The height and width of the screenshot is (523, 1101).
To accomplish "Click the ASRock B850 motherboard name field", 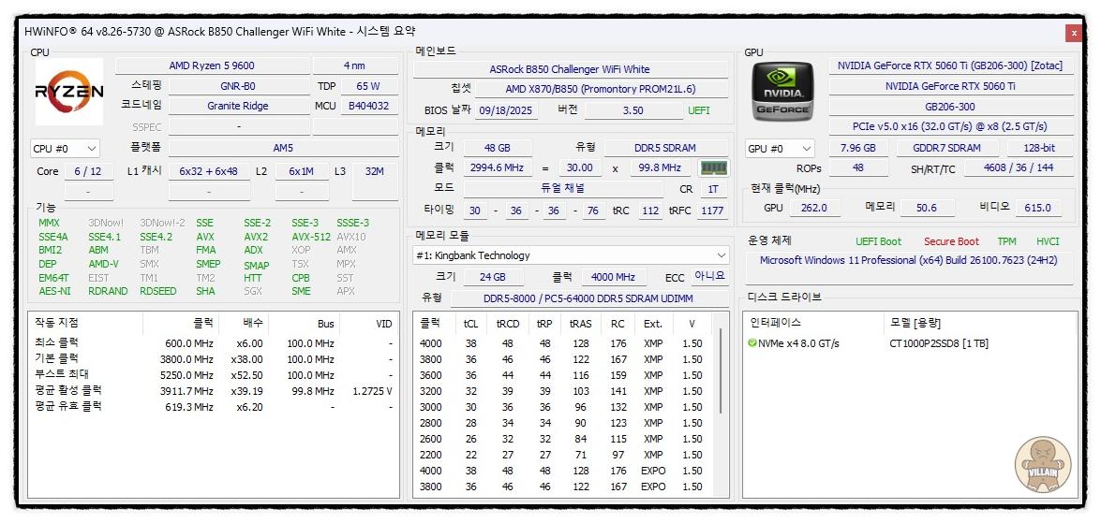I will [x=570, y=69].
